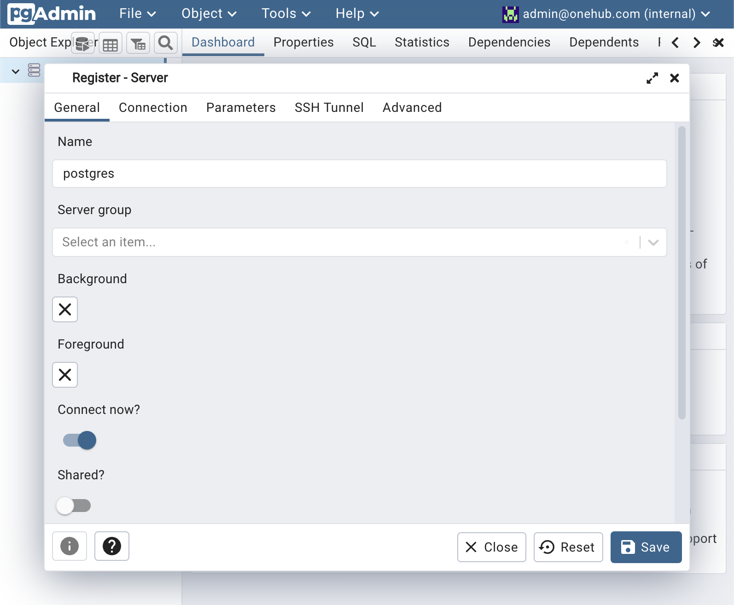Select the Properties tab
This screenshot has height=605, width=734.
click(x=303, y=42)
